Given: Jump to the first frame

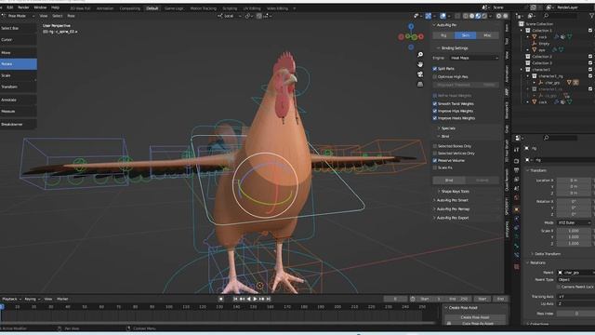Looking at the screenshot, I should pos(235,299).
